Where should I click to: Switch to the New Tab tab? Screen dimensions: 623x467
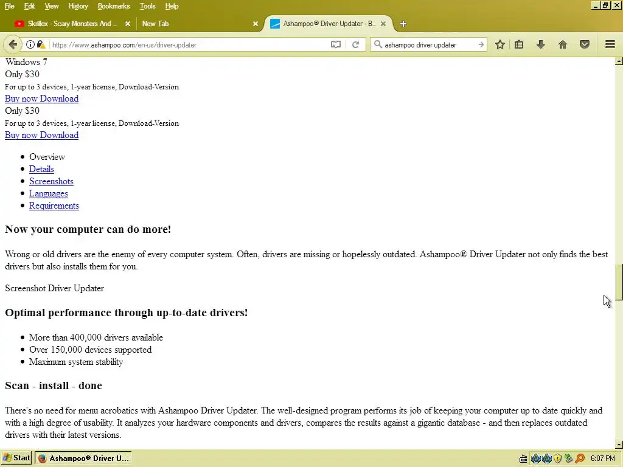[198, 24]
